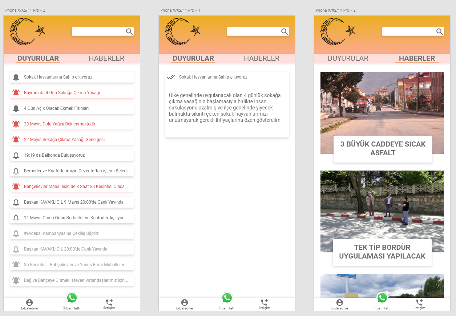Open announcement Bayram da 4 Gün Sokağa Çıkma Yasağı

pyautogui.click(x=72, y=93)
